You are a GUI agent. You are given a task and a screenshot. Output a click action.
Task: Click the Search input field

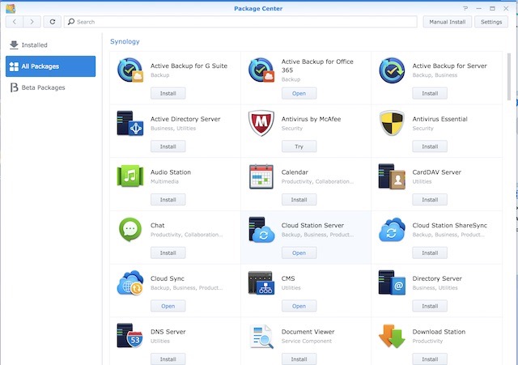[x=243, y=22]
